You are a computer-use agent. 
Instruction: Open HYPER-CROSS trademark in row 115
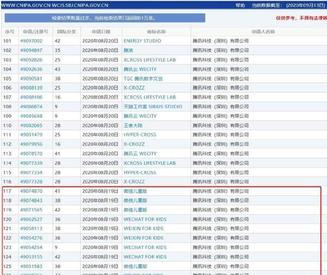pos(140,172)
